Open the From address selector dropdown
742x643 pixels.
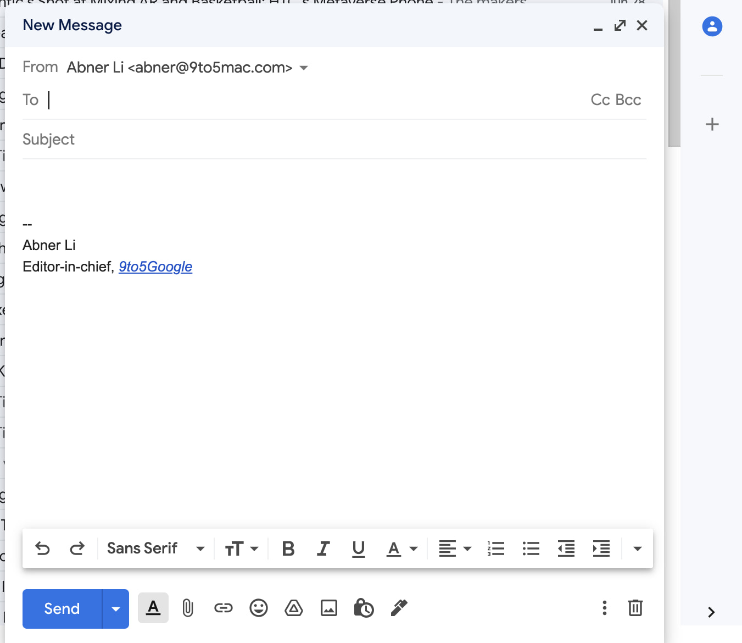coord(304,68)
